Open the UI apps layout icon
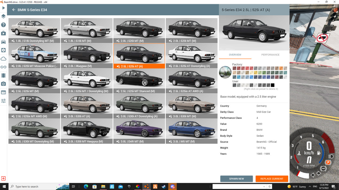Screen dimensions: 339x190 3,92
